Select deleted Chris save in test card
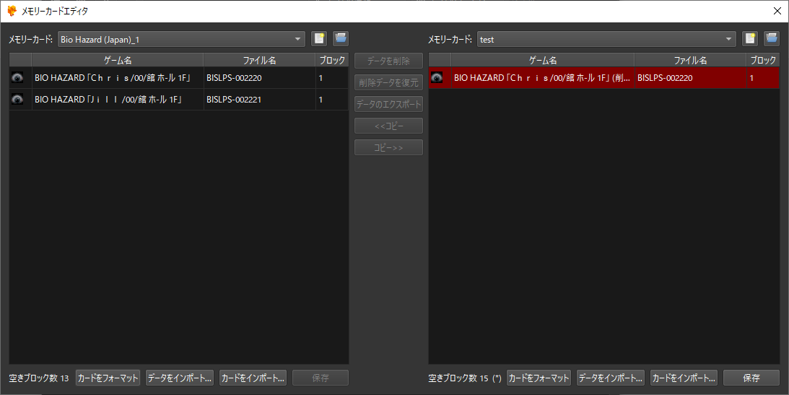789x395 pixels. point(603,78)
